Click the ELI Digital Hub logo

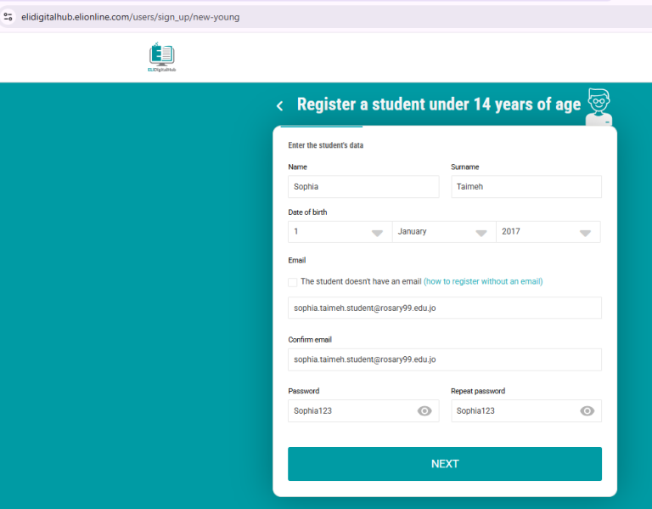pyautogui.click(x=161, y=57)
